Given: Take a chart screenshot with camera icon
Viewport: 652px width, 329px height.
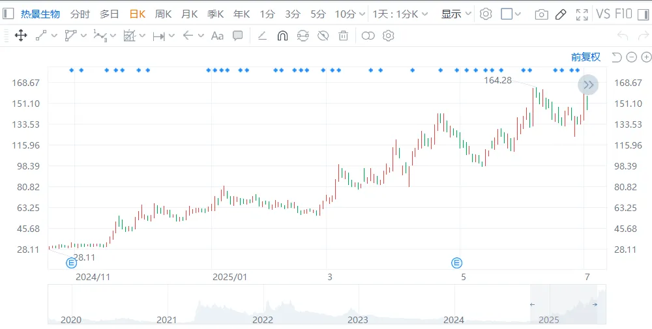Looking at the screenshot, I should tap(541, 14).
